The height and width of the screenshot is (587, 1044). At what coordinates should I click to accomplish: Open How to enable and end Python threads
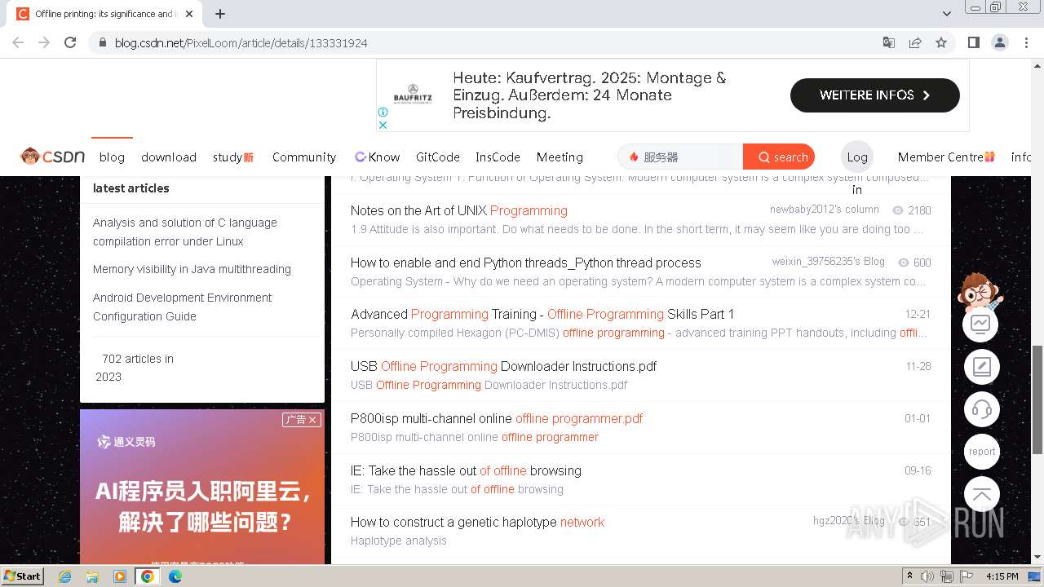tap(526, 263)
